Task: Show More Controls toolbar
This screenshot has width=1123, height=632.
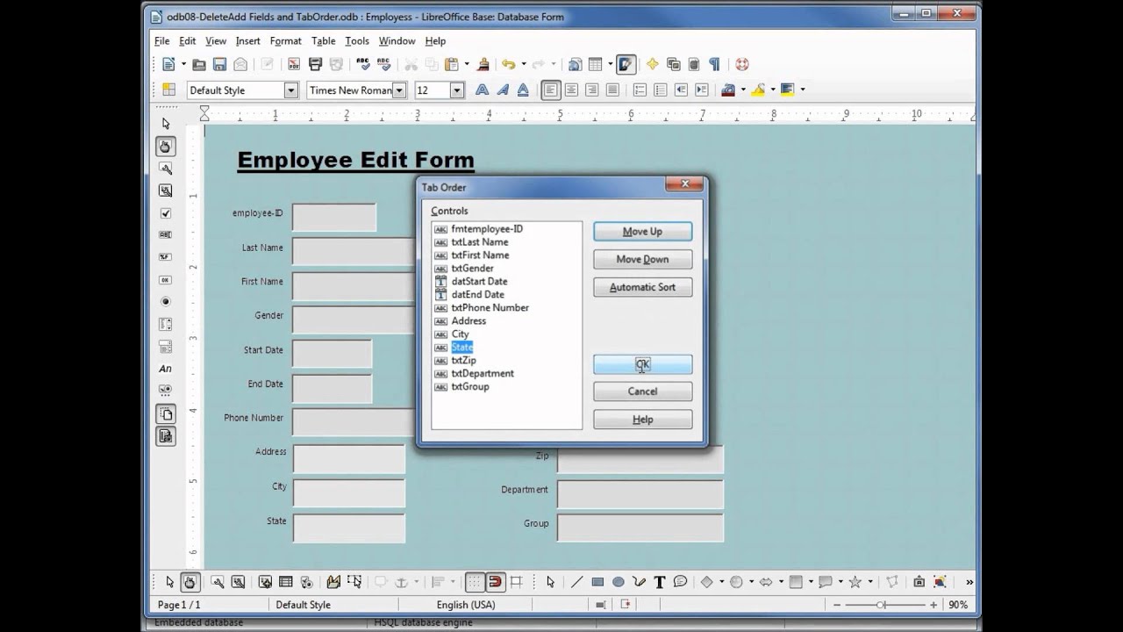Action: point(165,391)
